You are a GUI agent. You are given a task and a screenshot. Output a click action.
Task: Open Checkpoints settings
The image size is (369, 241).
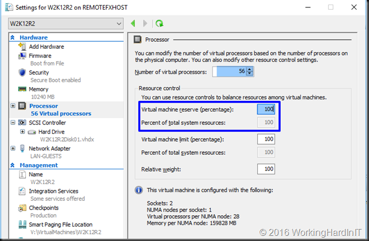[x=44, y=208]
